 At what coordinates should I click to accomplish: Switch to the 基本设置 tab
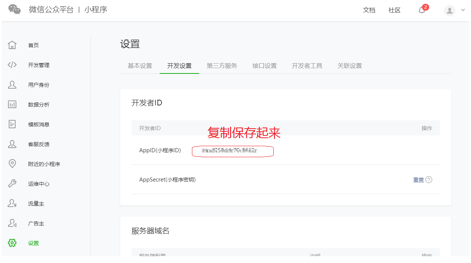pyautogui.click(x=140, y=66)
